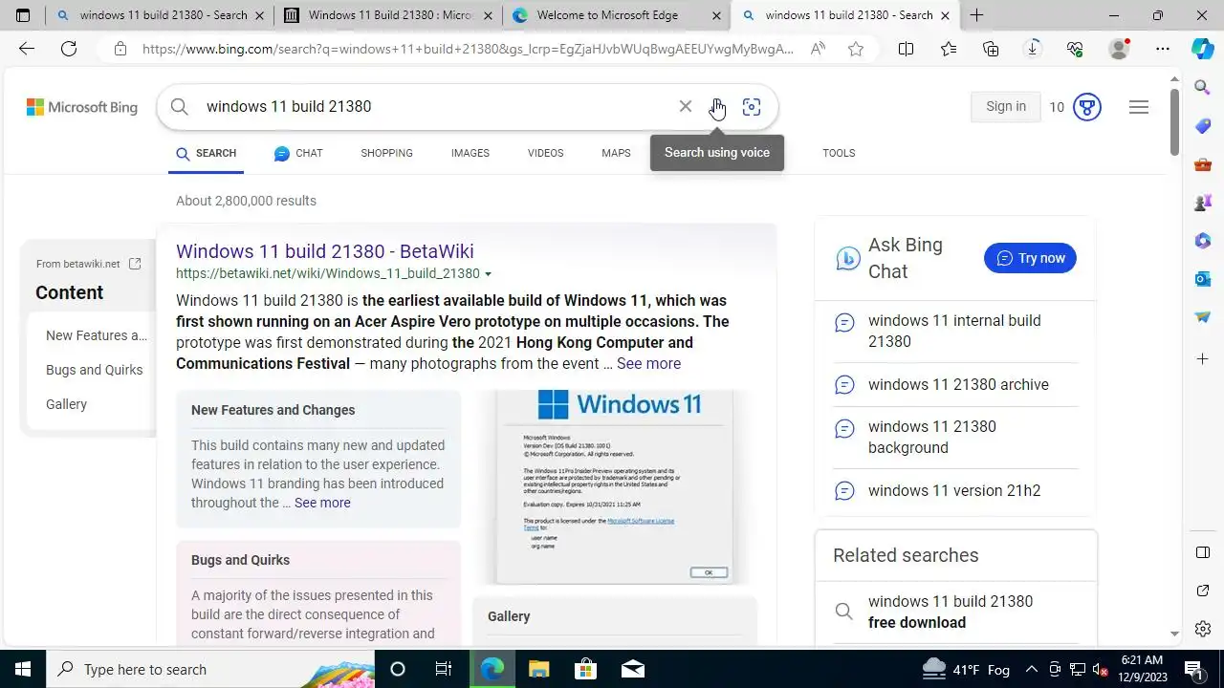Image resolution: width=1224 pixels, height=688 pixels.
Task: Click the address bar URL
Action: coord(468,49)
